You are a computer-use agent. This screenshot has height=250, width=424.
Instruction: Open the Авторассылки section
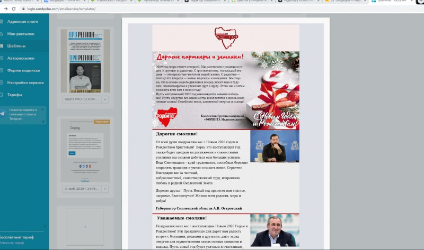point(21,58)
